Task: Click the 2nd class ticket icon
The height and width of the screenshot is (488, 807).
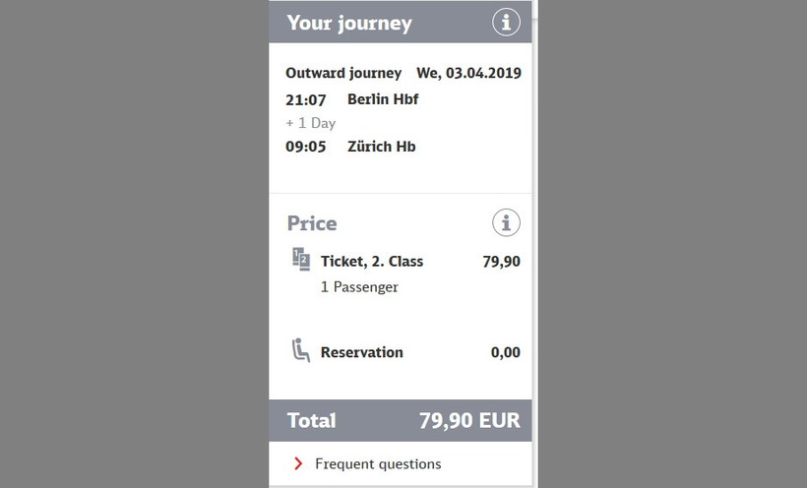Action: click(301, 261)
